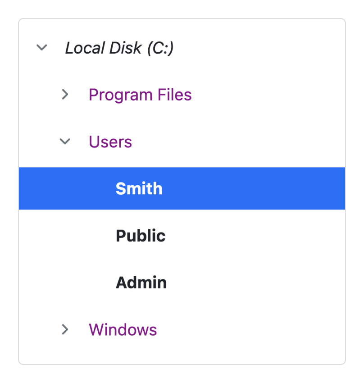364x383 pixels.
Task: Select the Local Disk (C:) label
Action: (x=119, y=48)
